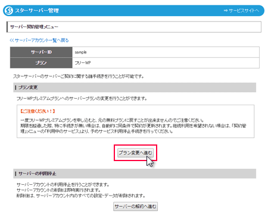Click the フリーWPプレミアムプランへの変更 description text
The width and height of the screenshot is (268, 214).
(82, 99)
